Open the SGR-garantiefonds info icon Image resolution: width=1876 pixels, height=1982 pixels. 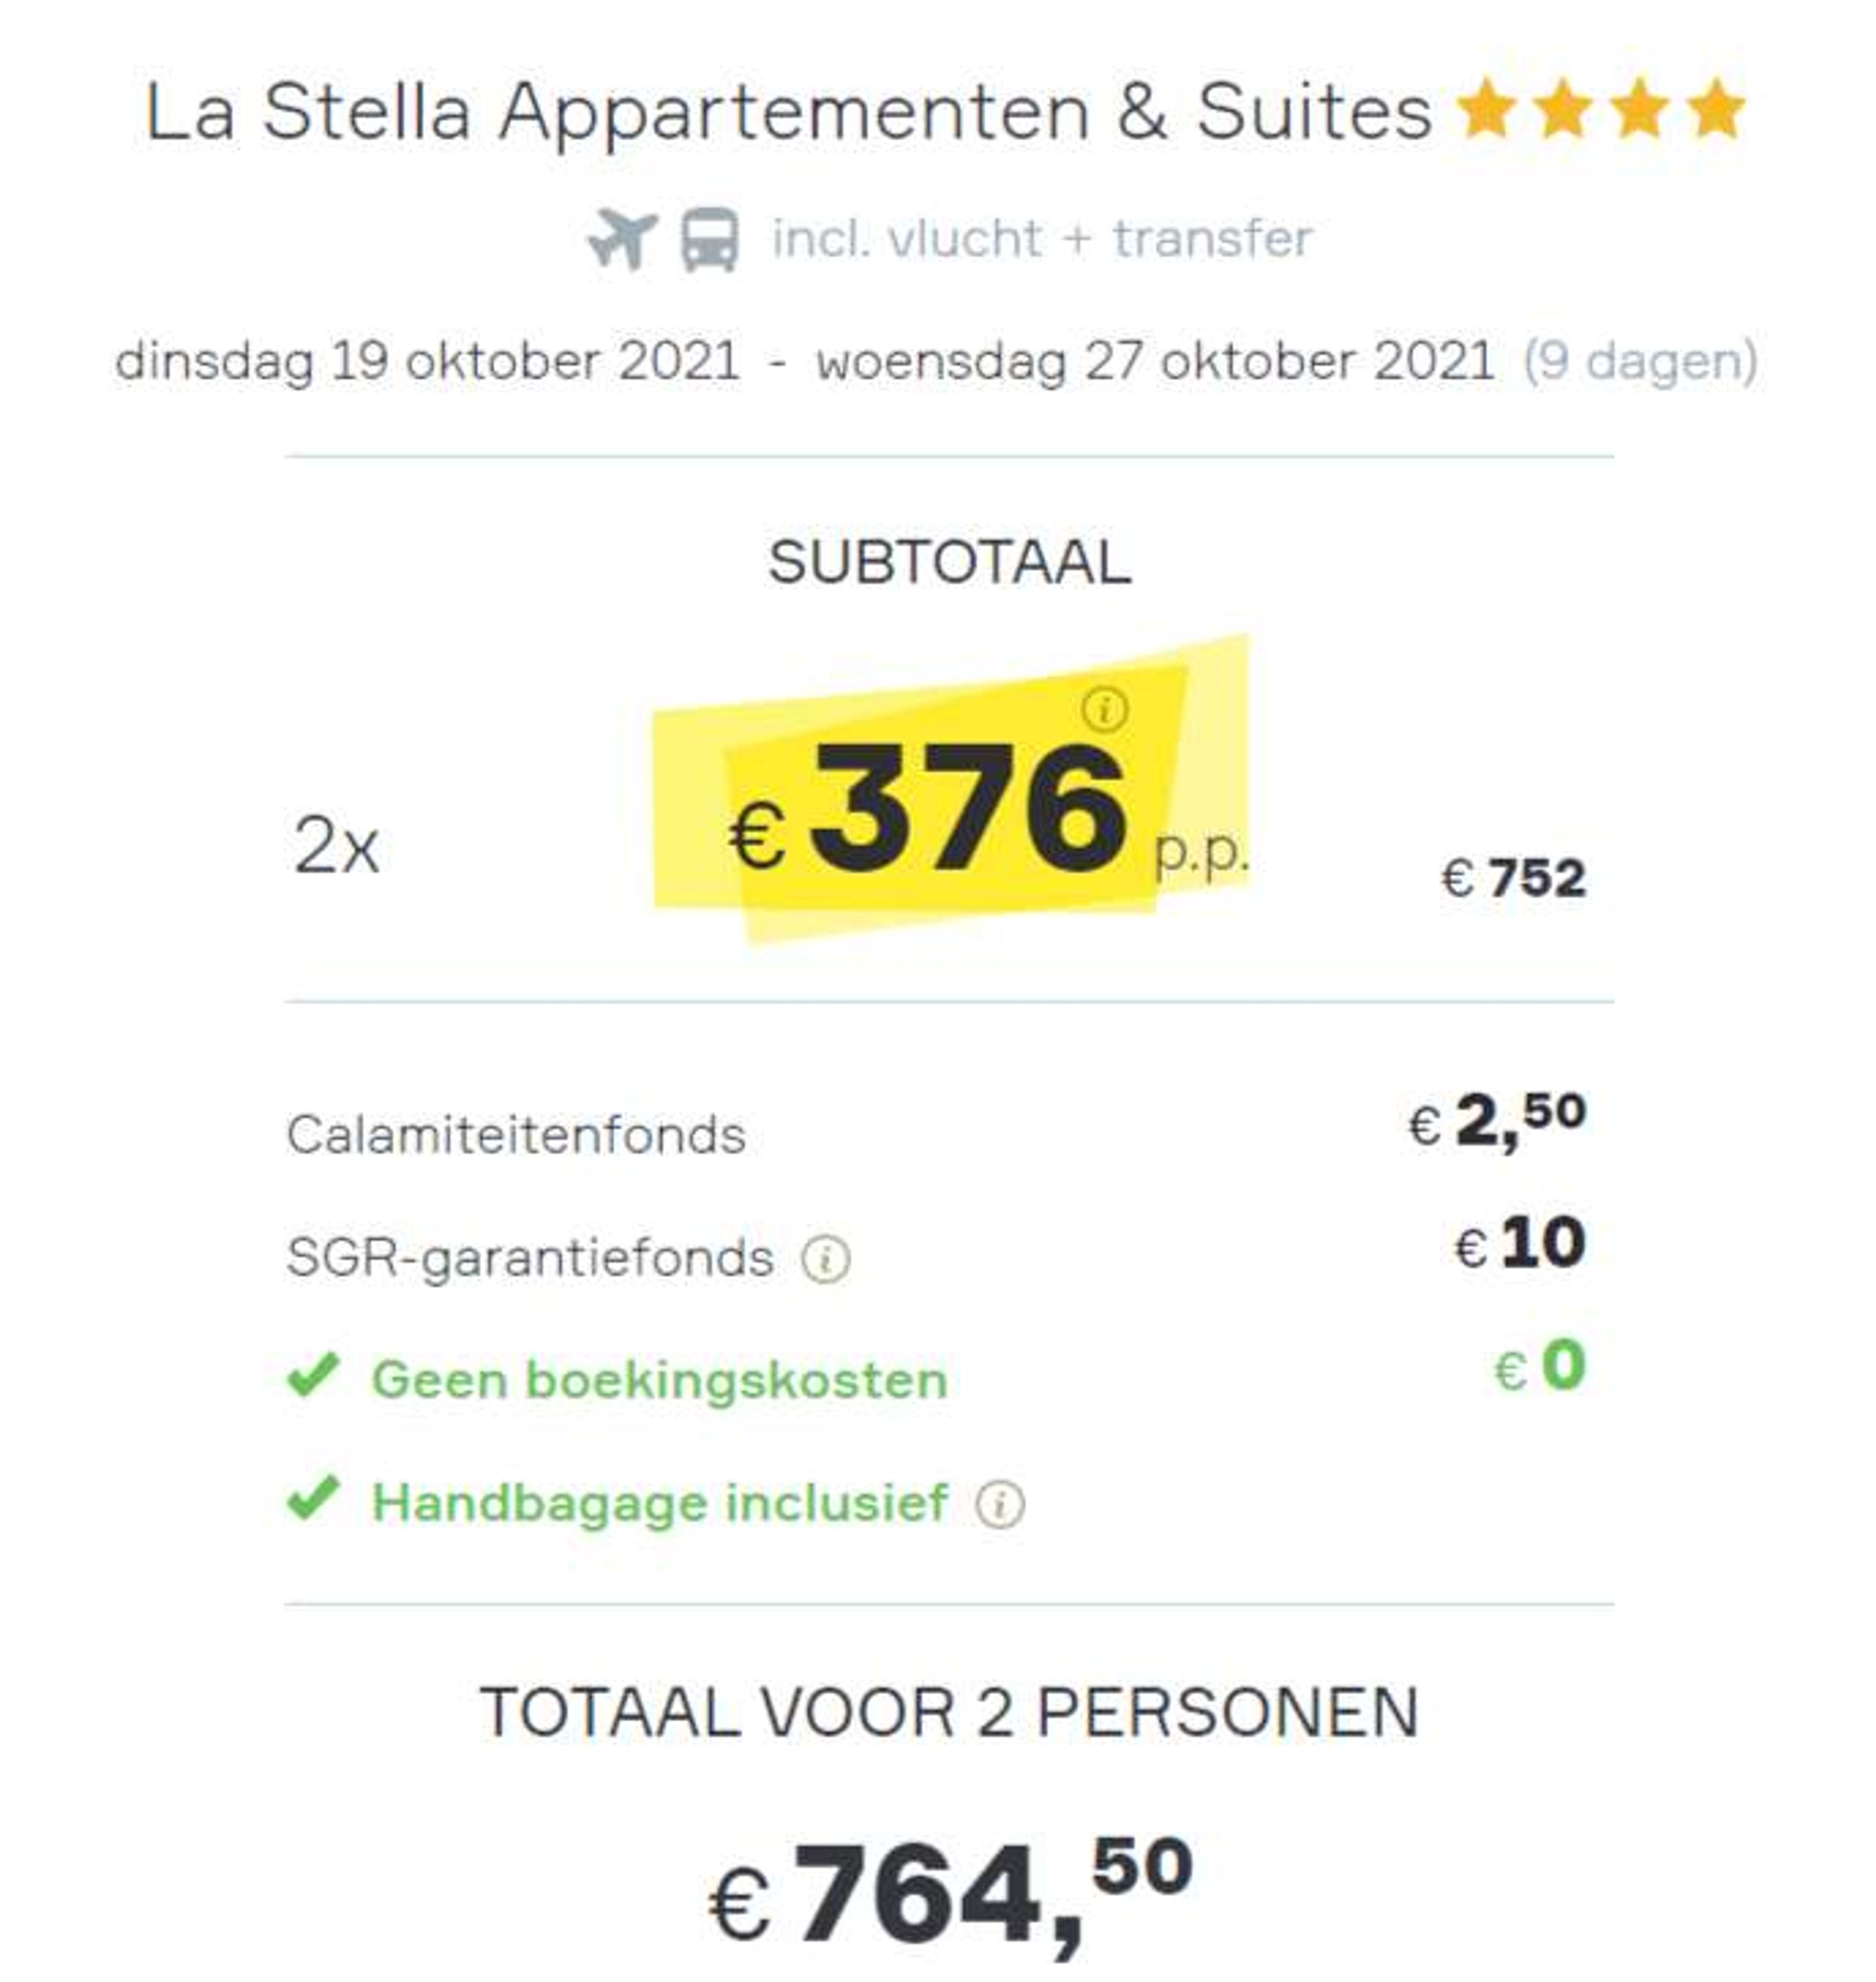pyautogui.click(x=825, y=1258)
